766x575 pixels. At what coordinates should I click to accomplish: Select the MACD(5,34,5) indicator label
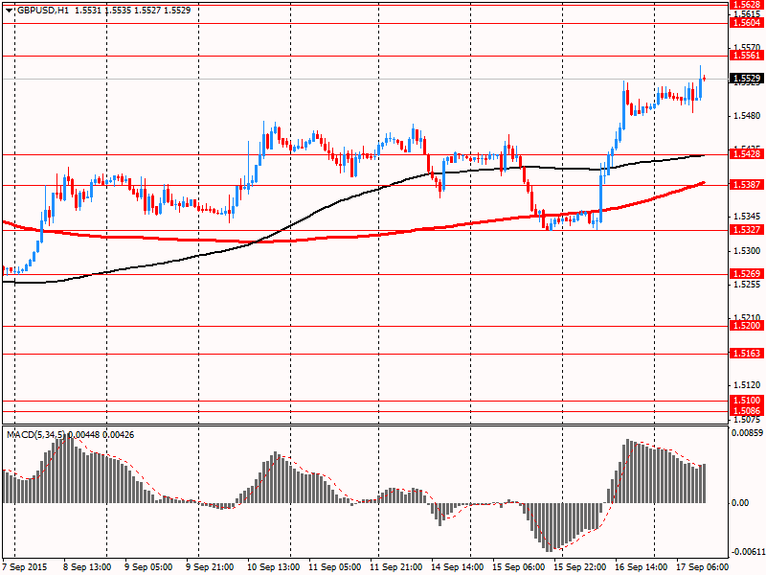tap(35, 435)
